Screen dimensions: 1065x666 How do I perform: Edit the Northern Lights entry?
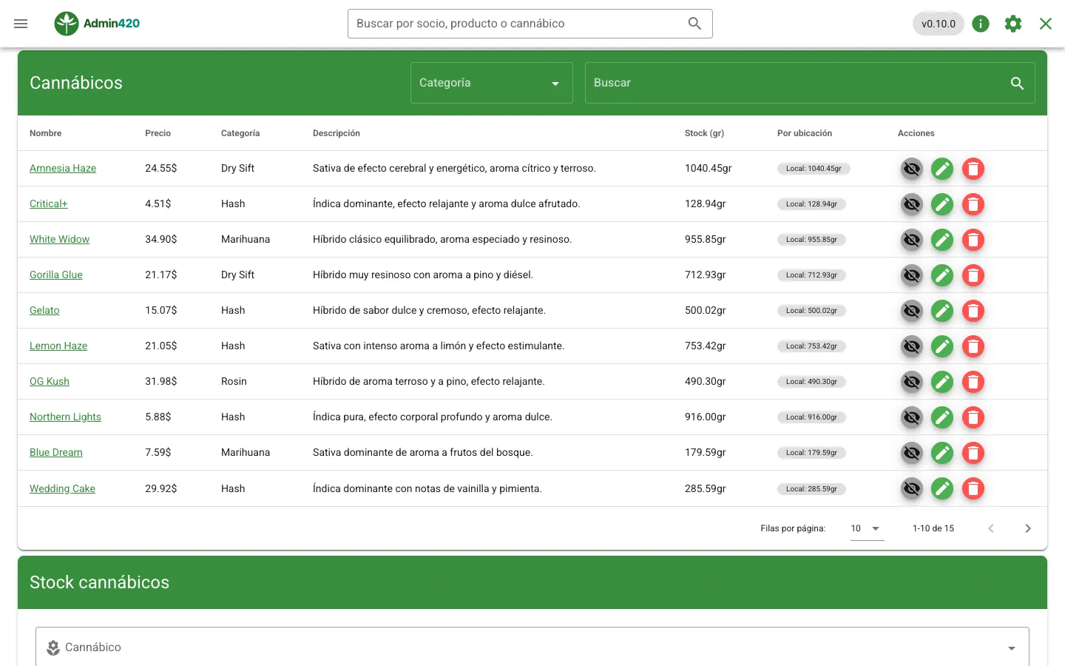(942, 417)
